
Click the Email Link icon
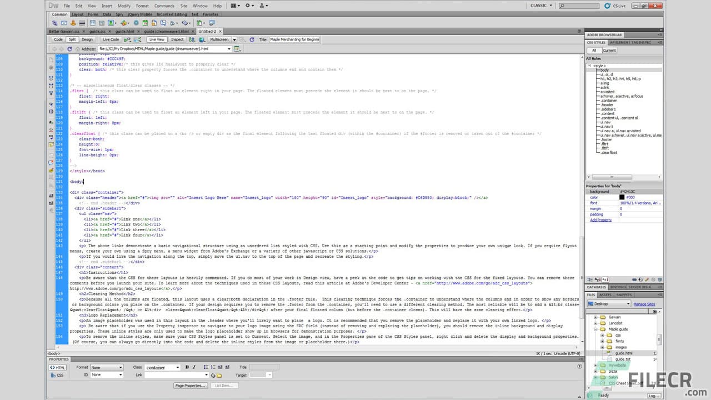point(64,23)
